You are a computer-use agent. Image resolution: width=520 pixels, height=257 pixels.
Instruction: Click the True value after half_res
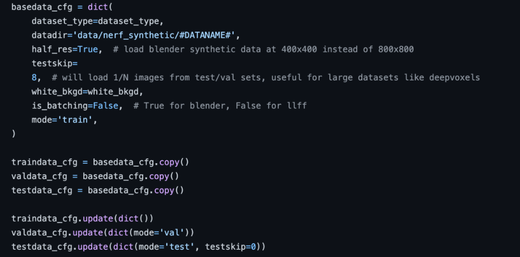tap(87, 49)
